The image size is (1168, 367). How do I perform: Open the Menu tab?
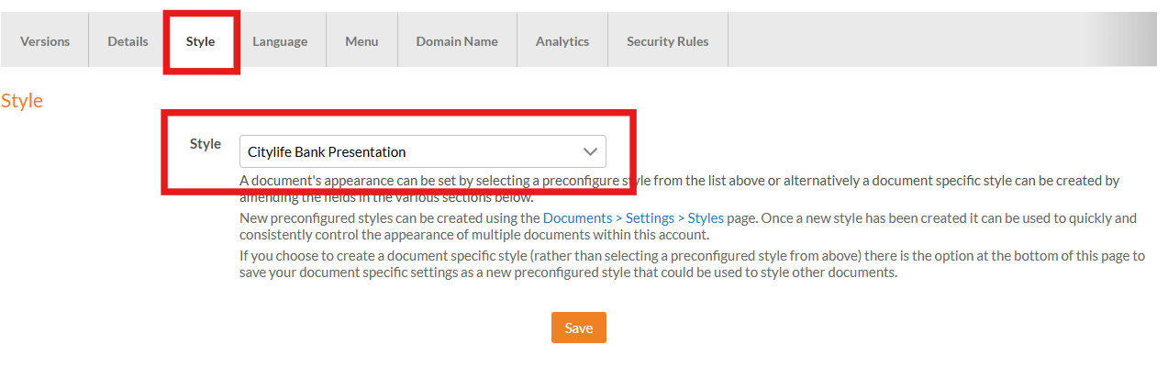coord(362,41)
